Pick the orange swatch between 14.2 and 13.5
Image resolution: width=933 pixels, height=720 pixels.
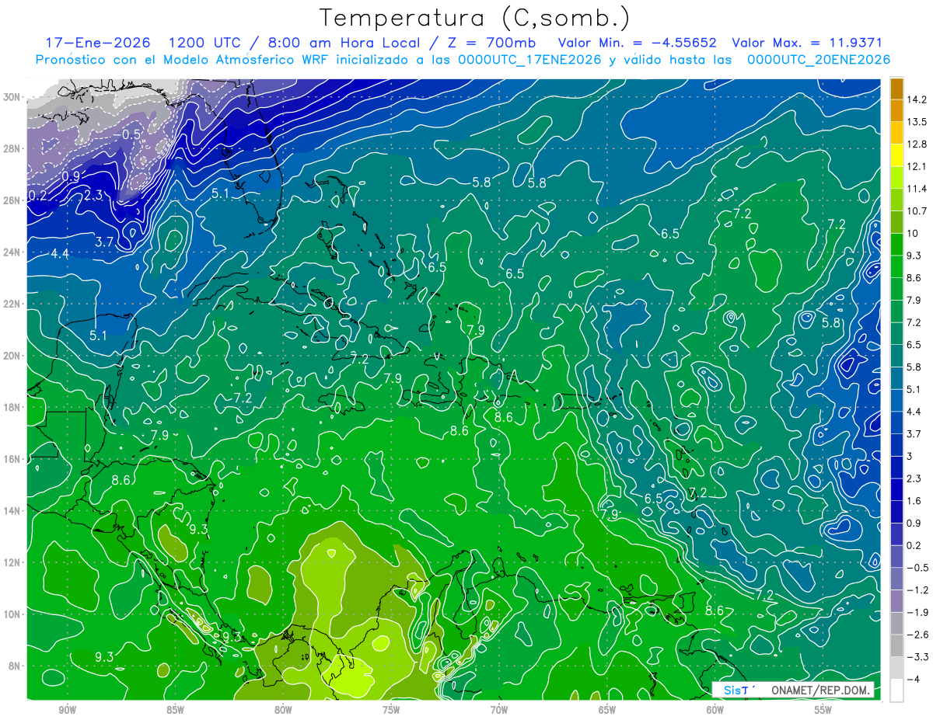click(x=896, y=111)
